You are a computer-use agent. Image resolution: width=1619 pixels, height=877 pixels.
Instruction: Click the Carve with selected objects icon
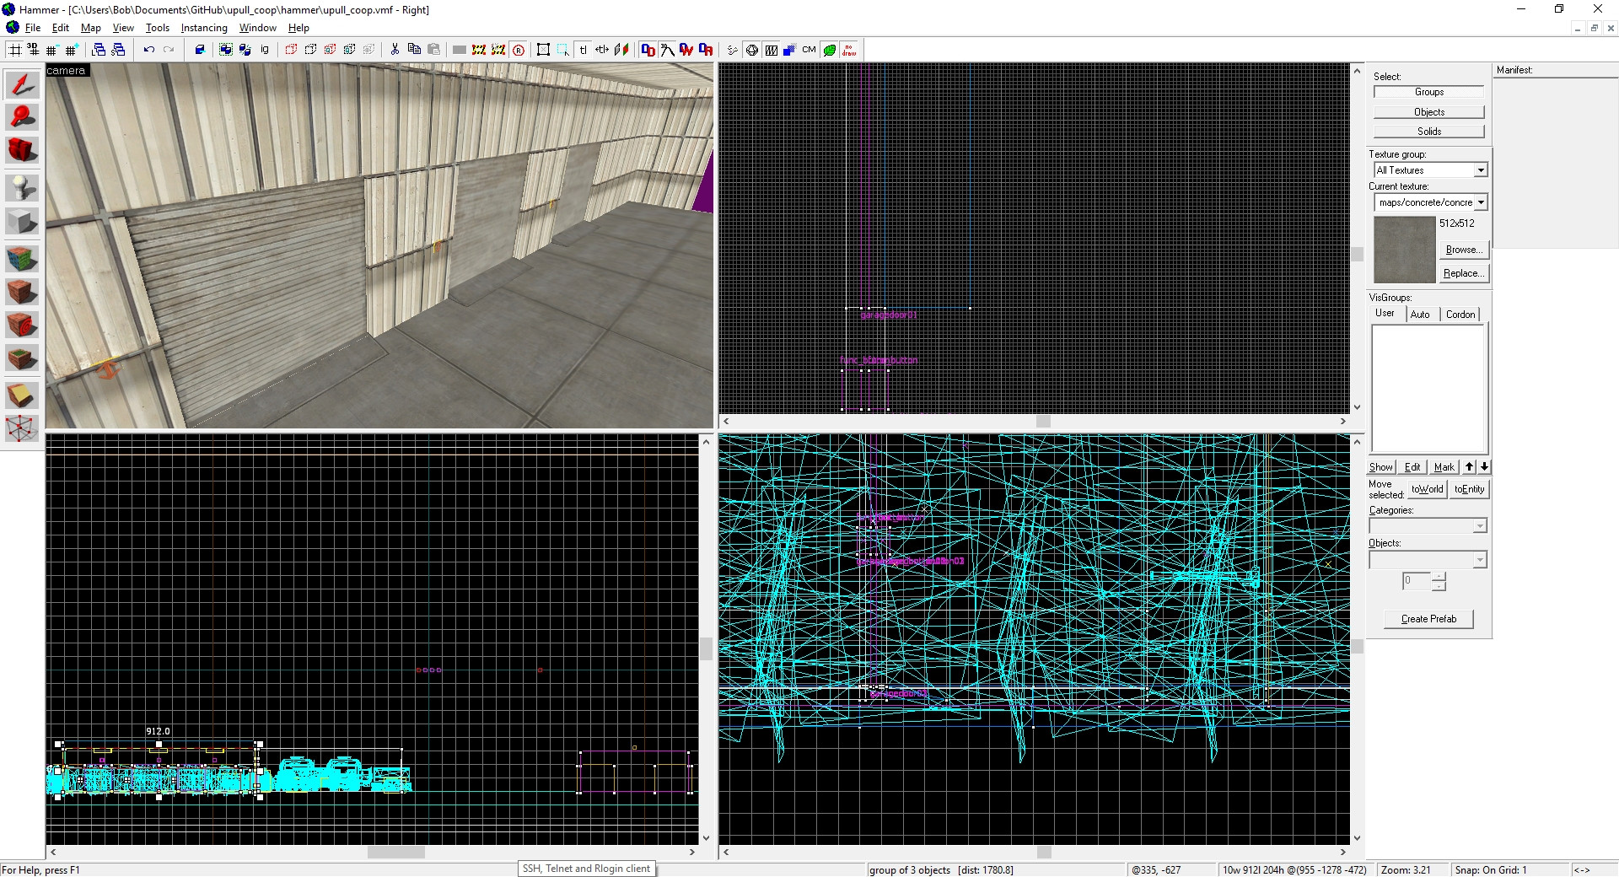pyautogui.click(x=200, y=50)
